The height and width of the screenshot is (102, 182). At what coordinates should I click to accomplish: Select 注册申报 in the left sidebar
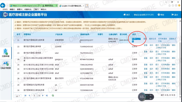click(5, 53)
